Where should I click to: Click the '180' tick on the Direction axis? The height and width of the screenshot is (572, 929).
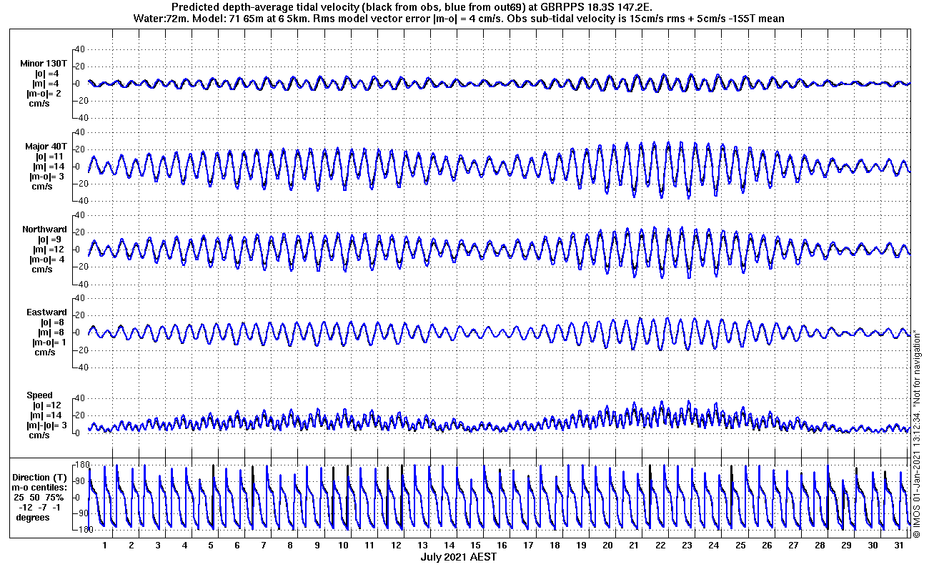[82, 465]
